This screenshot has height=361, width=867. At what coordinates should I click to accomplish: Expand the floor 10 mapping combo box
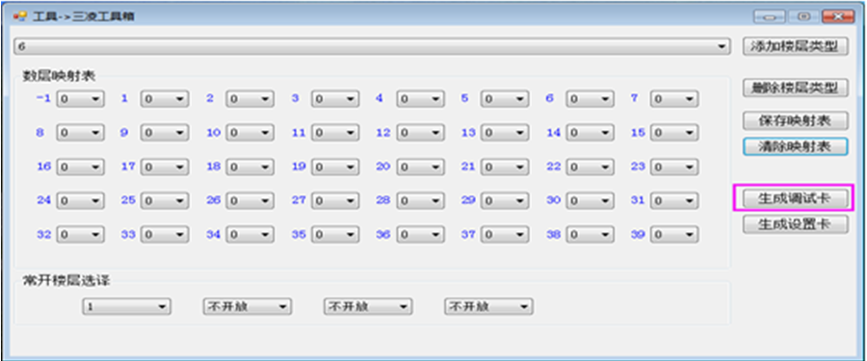click(x=250, y=133)
